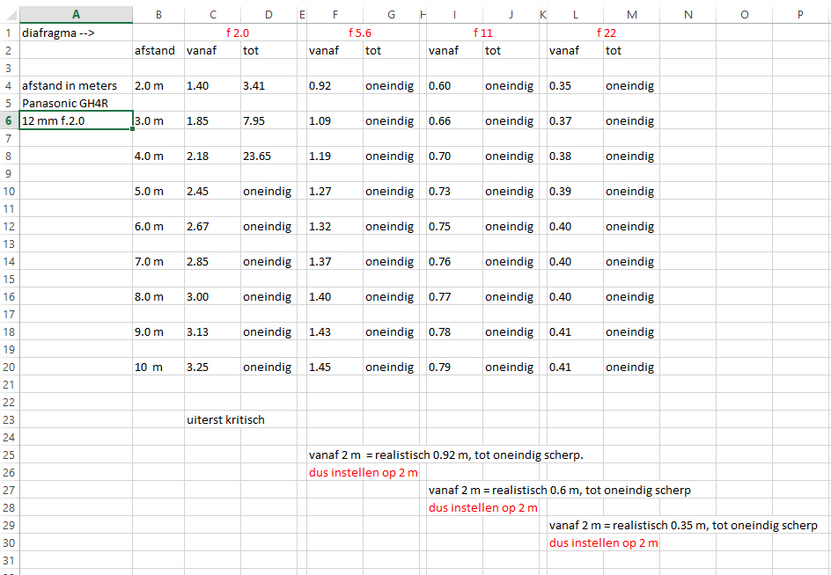831x575 pixels.
Task: Click distance cell '7.0 m'
Action: pyautogui.click(x=158, y=261)
